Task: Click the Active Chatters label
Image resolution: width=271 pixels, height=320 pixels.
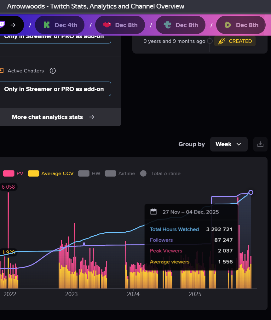Action: [26, 71]
